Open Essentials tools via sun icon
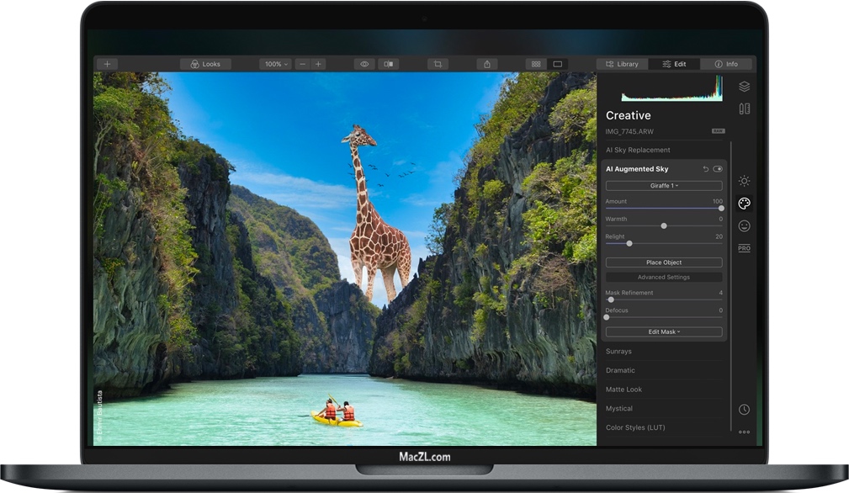The height and width of the screenshot is (493, 849). [744, 181]
